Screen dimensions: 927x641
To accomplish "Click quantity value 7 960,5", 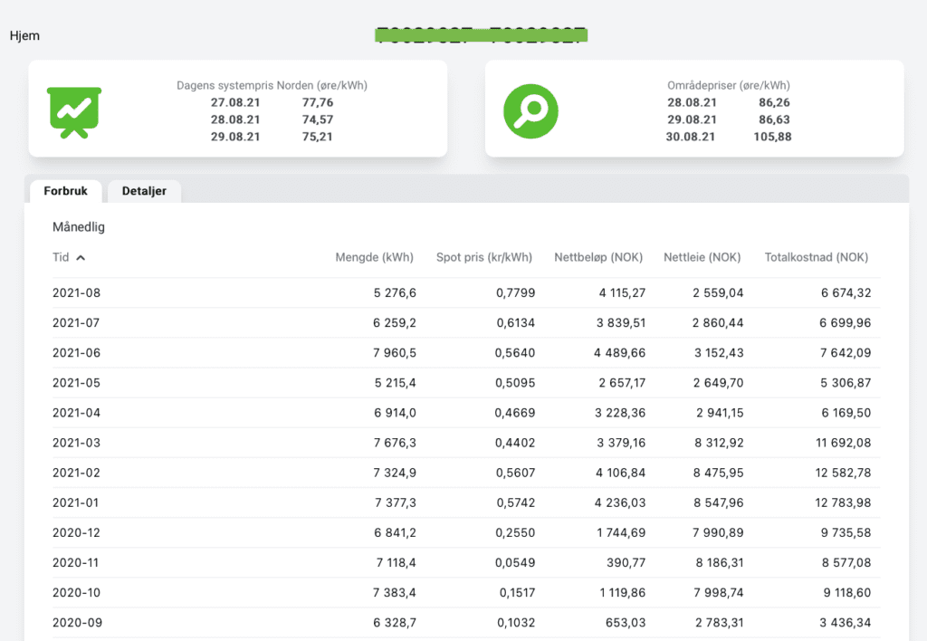I will pyautogui.click(x=395, y=353).
